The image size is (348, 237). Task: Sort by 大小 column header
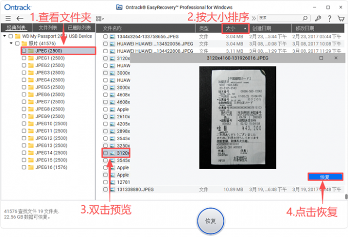[x=235, y=28]
